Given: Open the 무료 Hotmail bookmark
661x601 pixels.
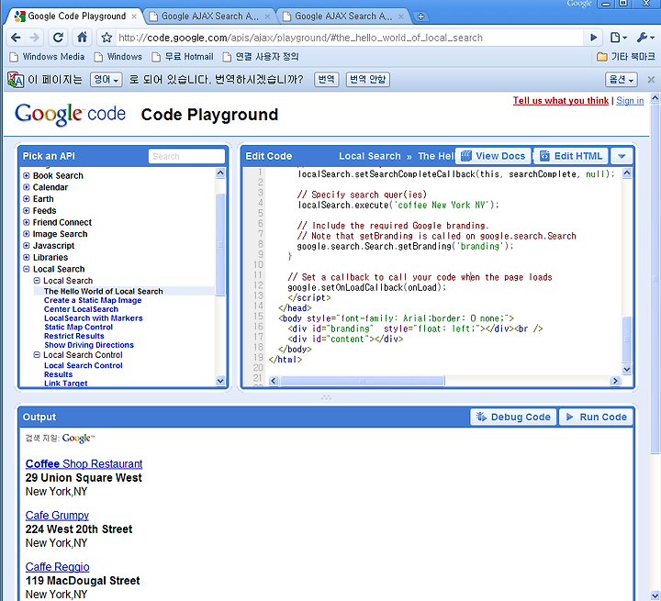Looking at the screenshot, I should point(183,57).
